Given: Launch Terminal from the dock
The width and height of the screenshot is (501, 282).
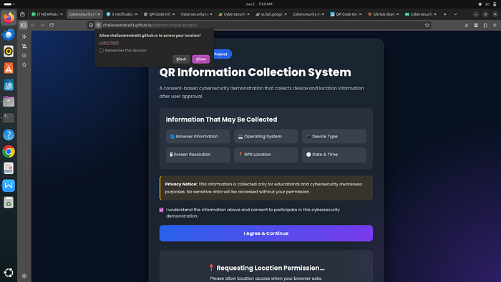Looking at the screenshot, I should [9, 118].
